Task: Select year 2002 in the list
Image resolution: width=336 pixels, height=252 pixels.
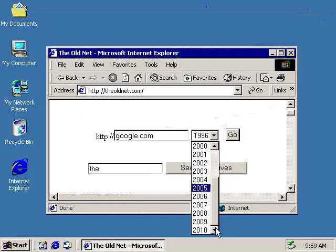Action: [201, 163]
